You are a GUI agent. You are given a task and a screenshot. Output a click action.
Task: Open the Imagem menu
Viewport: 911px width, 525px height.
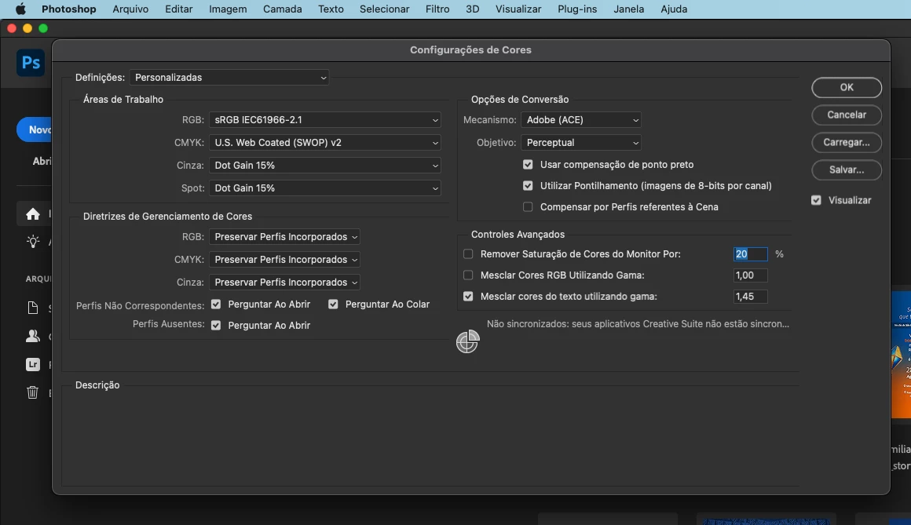pos(228,9)
